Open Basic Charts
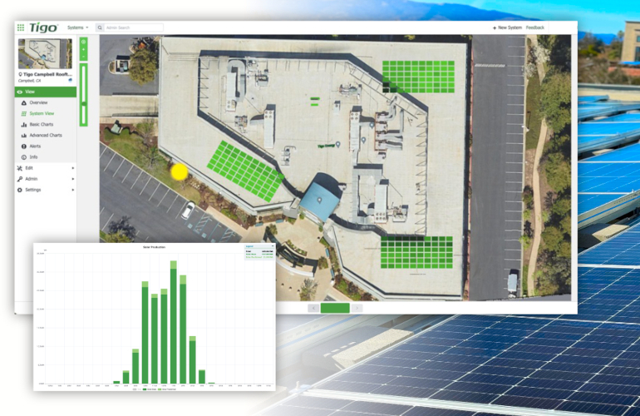This screenshot has height=416, width=640. click(41, 124)
